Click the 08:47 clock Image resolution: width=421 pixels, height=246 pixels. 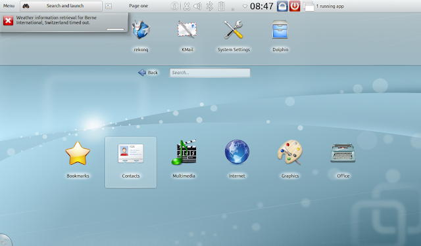click(262, 6)
